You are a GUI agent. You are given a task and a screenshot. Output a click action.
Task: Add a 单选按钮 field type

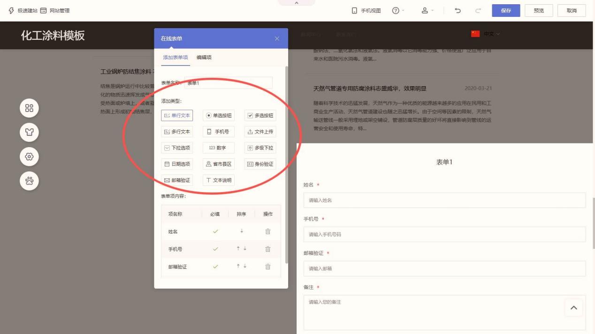click(x=219, y=115)
